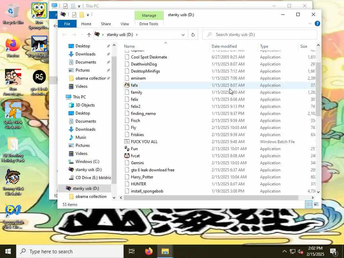Image resolution: width=344 pixels, height=258 pixels.
Task: Open recent locations dropdown arrow
Action: click(82, 35)
